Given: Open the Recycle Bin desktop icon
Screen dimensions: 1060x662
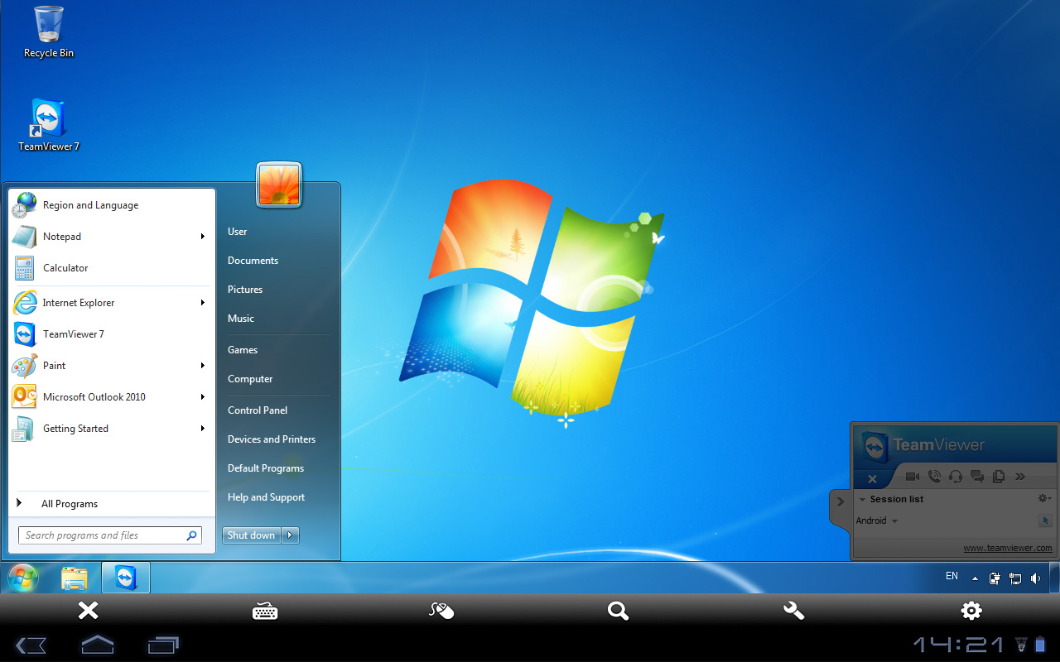Looking at the screenshot, I should pos(49,32).
